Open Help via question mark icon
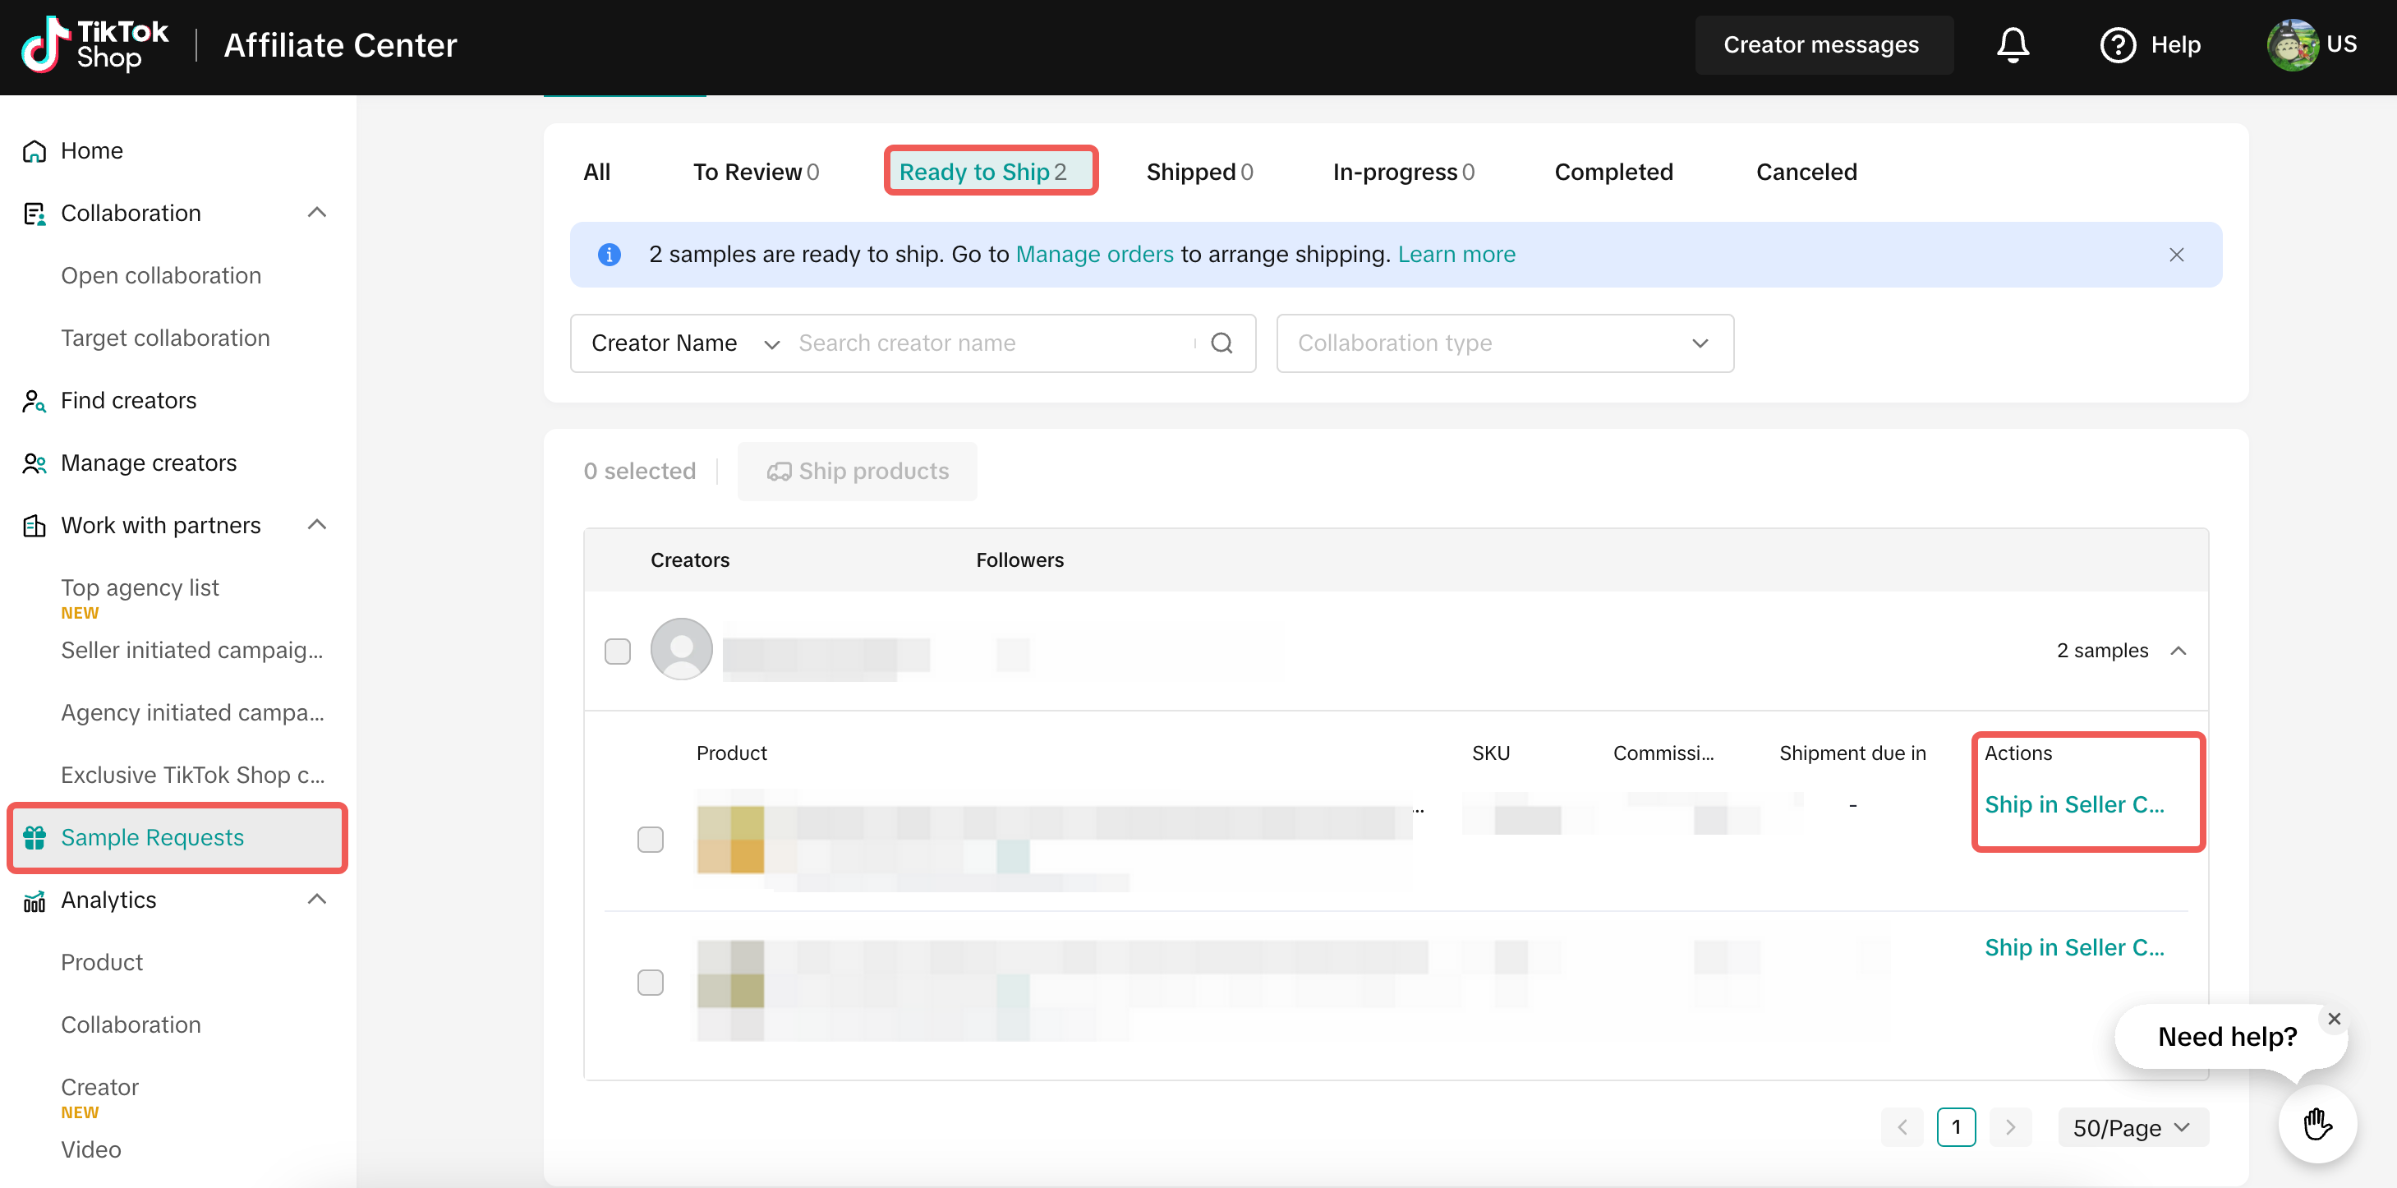2397x1188 pixels. coord(2117,44)
